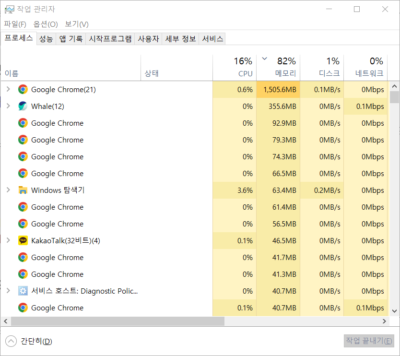Viewport: 400px width, 356px height.
Task: Close the 작업 관리자 window
Action: [x=385, y=9]
